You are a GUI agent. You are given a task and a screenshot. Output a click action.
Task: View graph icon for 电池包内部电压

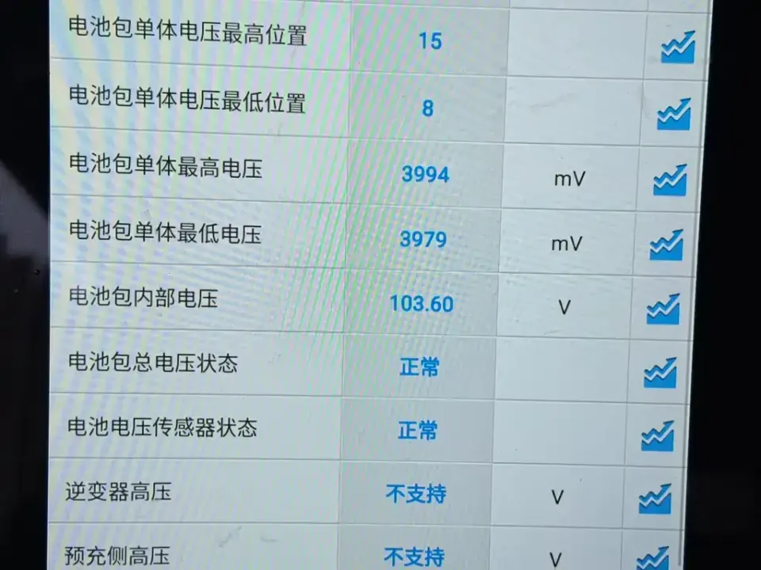click(663, 309)
